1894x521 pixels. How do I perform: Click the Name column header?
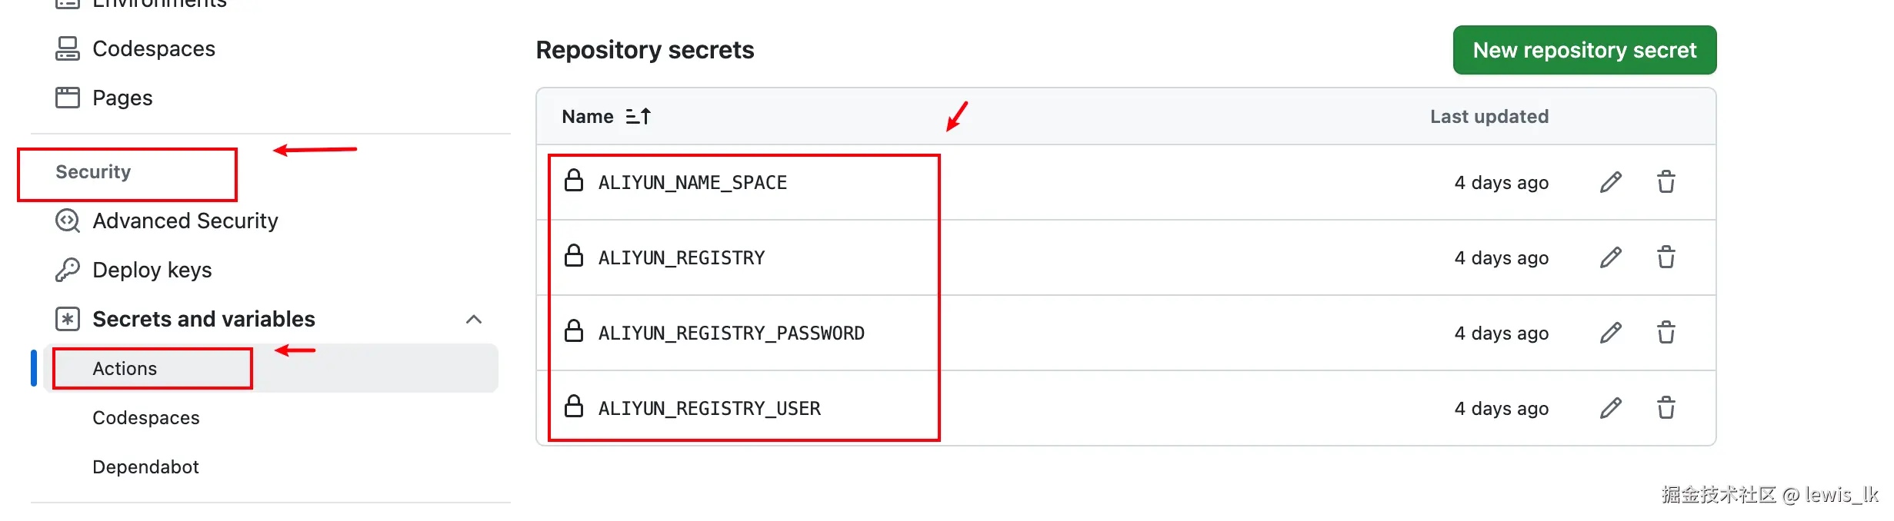click(588, 116)
